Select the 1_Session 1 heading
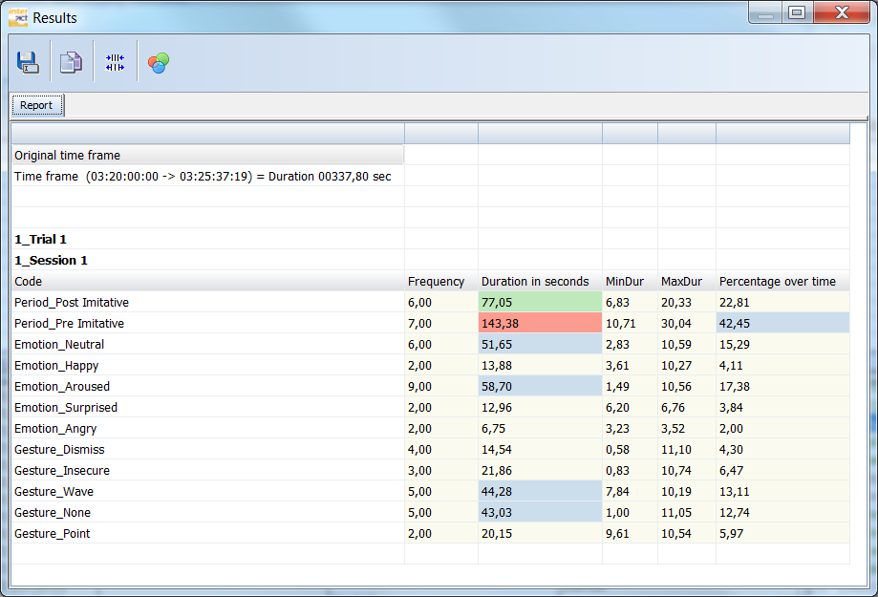The image size is (878, 597). coord(51,260)
